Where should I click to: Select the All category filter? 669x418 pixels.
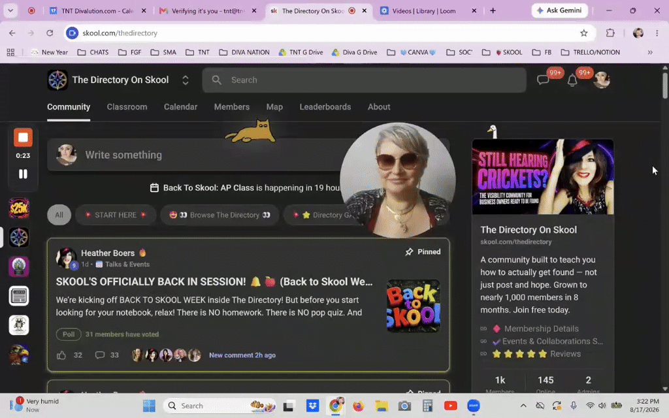[59, 215]
